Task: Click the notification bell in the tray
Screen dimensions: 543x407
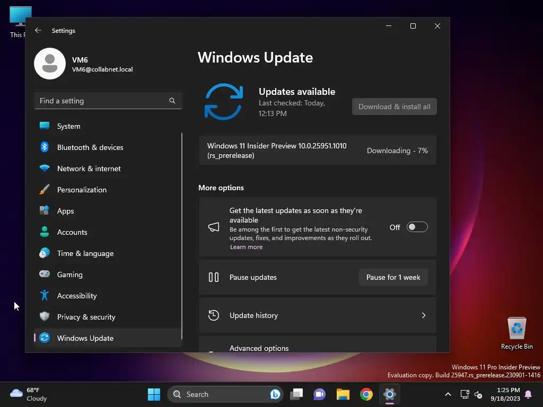Action: (529, 394)
